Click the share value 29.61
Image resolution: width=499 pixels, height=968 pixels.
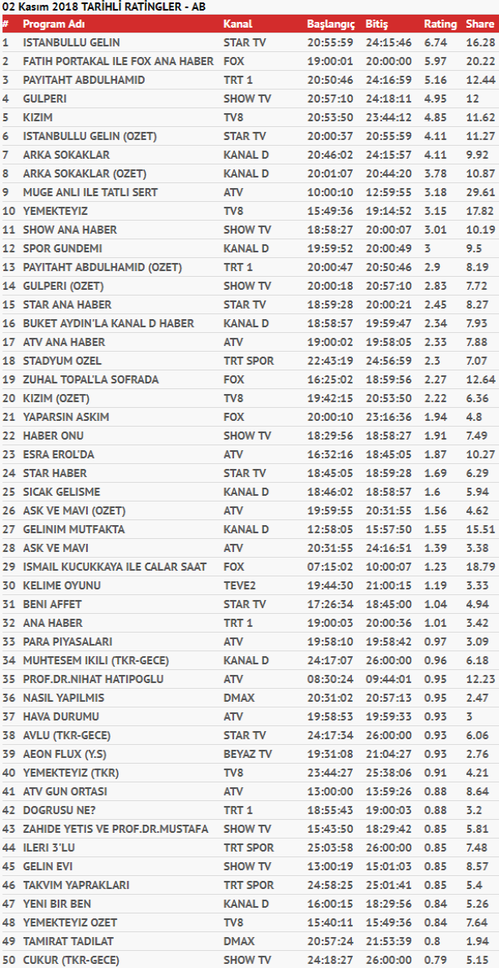(480, 192)
